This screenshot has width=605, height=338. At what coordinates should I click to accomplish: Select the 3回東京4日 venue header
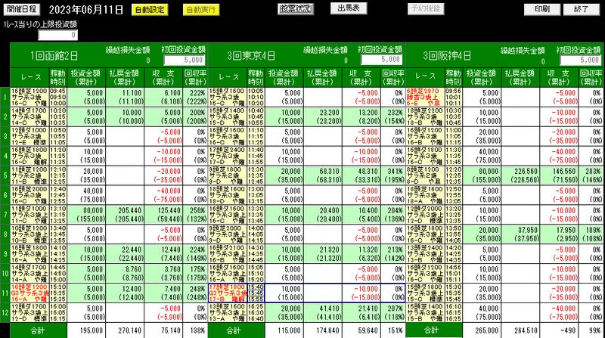pyautogui.click(x=251, y=56)
